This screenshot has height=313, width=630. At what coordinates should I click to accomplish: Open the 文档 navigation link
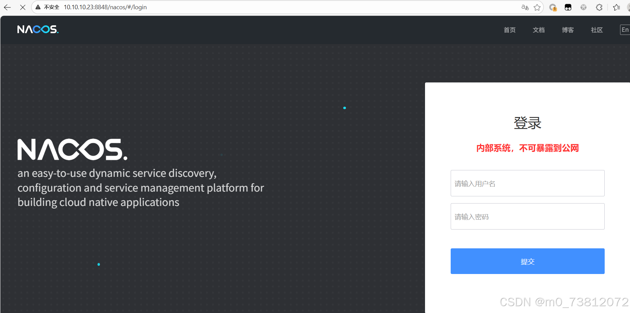point(539,30)
